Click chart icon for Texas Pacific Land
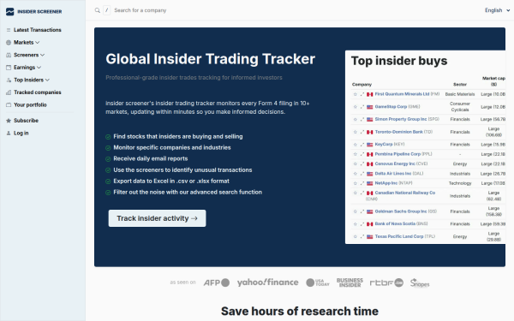 [x=362, y=236]
